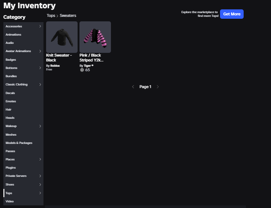Open the Tiger creator link
271x208 pixels.
pos(87,66)
